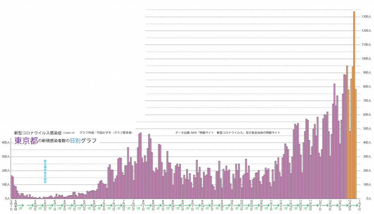
Task: Click the blue vertical 緊急事態宣言解除 annotation
Action: (x=45, y=171)
